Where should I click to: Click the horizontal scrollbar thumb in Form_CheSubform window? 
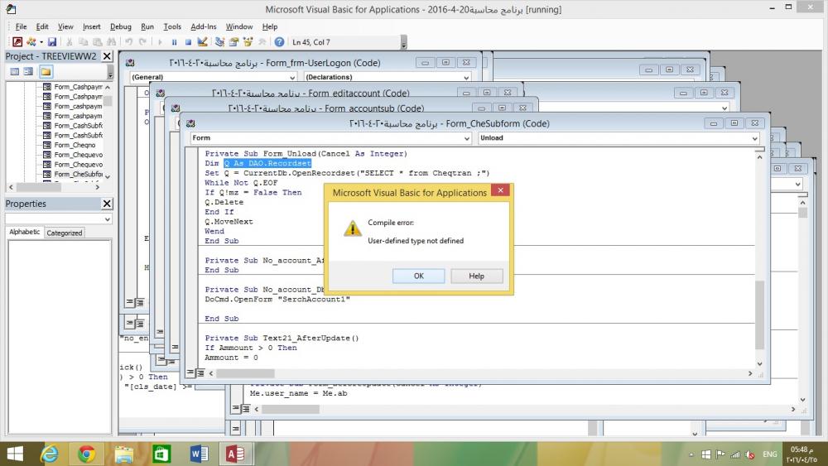(x=245, y=373)
